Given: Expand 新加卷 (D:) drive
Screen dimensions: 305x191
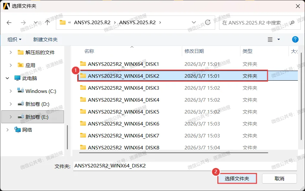Looking at the screenshot, I should point(11,104).
